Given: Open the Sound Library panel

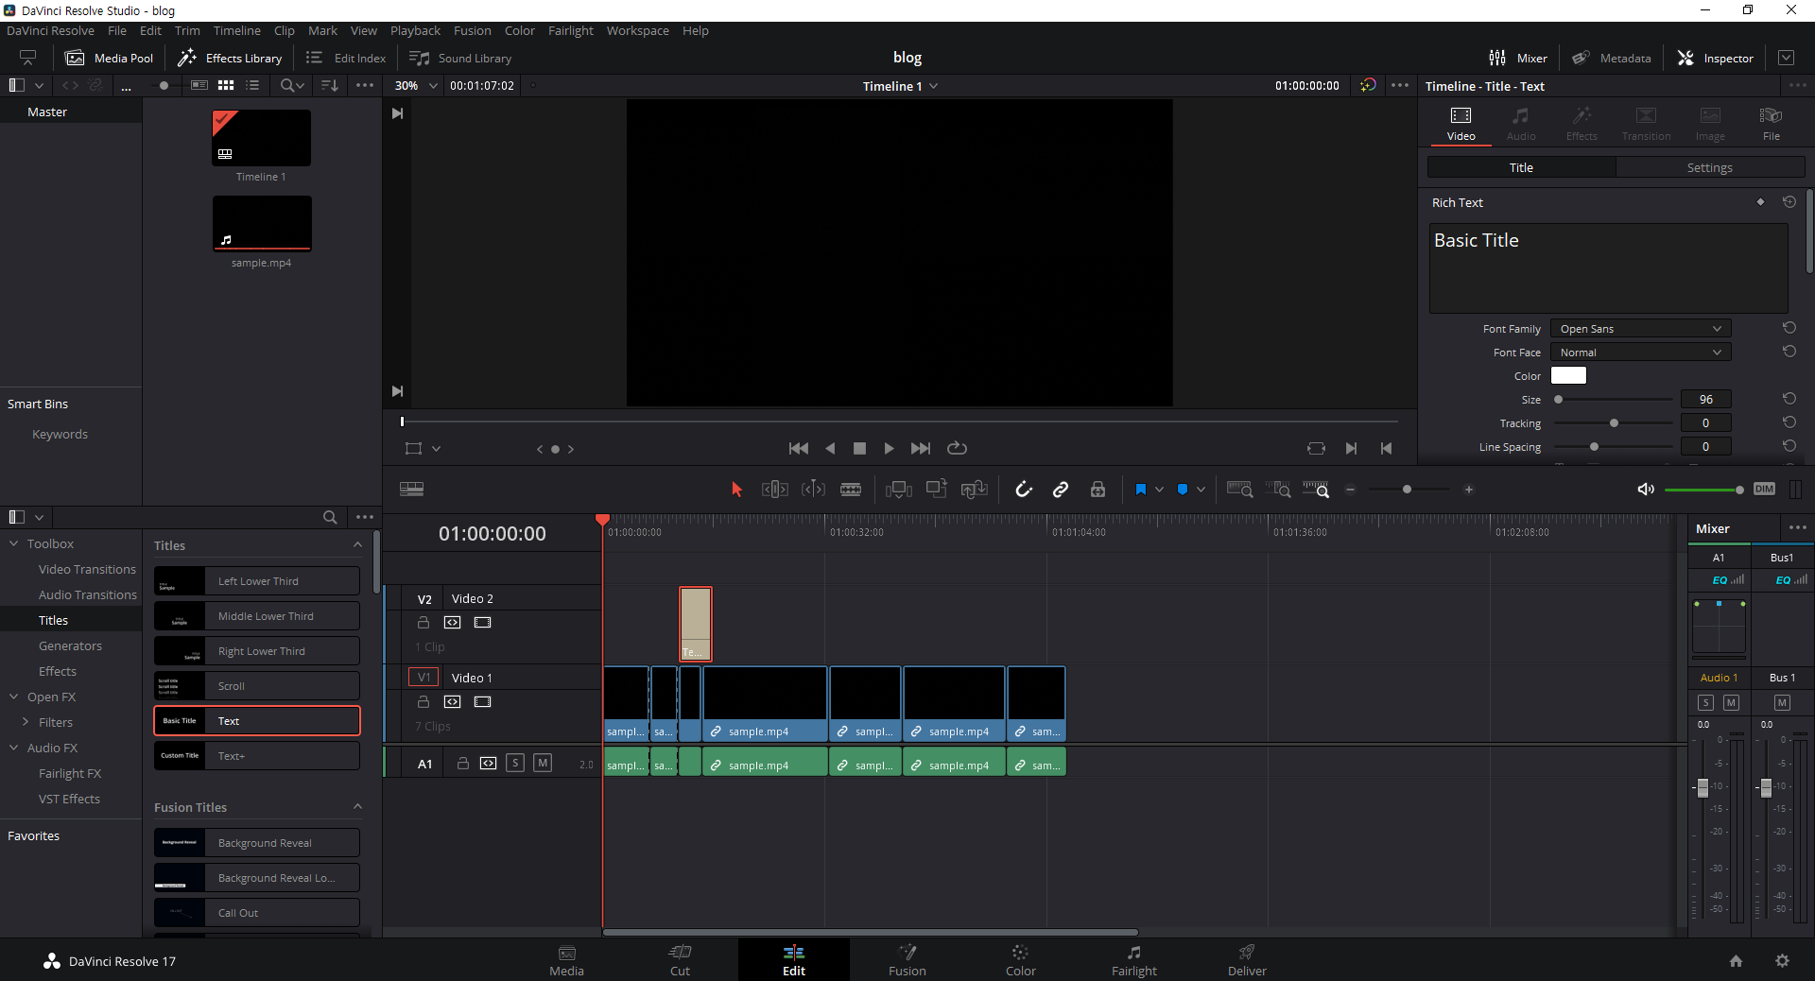Looking at the screenshot, I should pos(460,58).
